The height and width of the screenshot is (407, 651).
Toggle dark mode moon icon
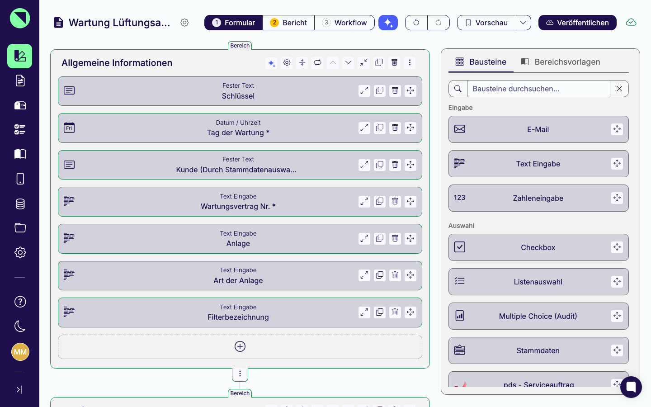pos(20,326)
